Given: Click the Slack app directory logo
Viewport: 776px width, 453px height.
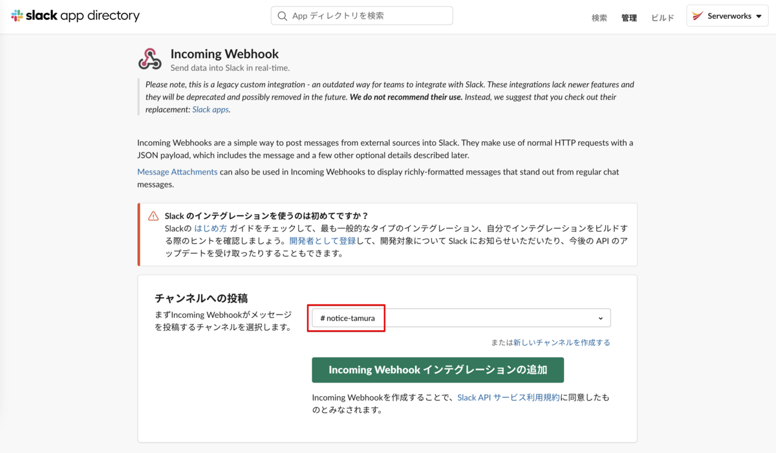Looking at the screenshot, I should [75, 16].
